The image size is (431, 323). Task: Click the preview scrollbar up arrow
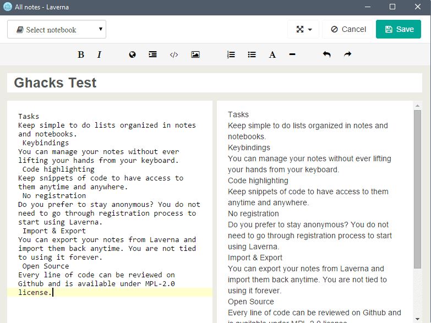pyautogui.click(x=417, y=106)
